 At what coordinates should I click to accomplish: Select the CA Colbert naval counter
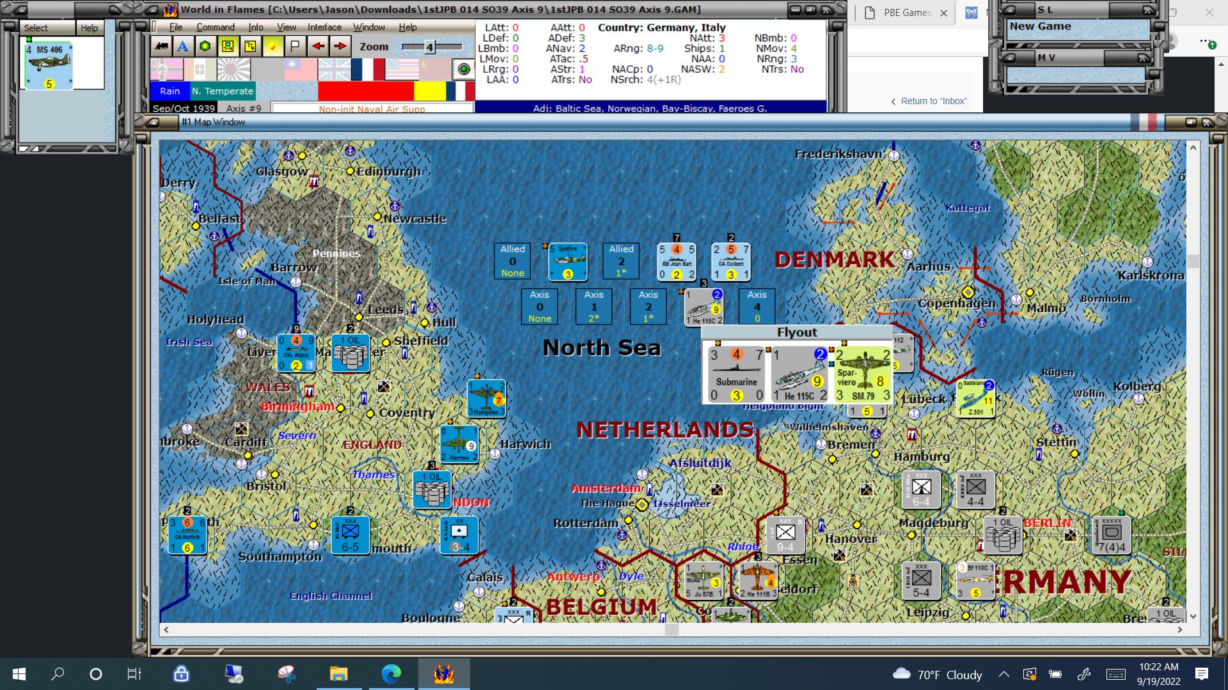click(x=731, y=261)
